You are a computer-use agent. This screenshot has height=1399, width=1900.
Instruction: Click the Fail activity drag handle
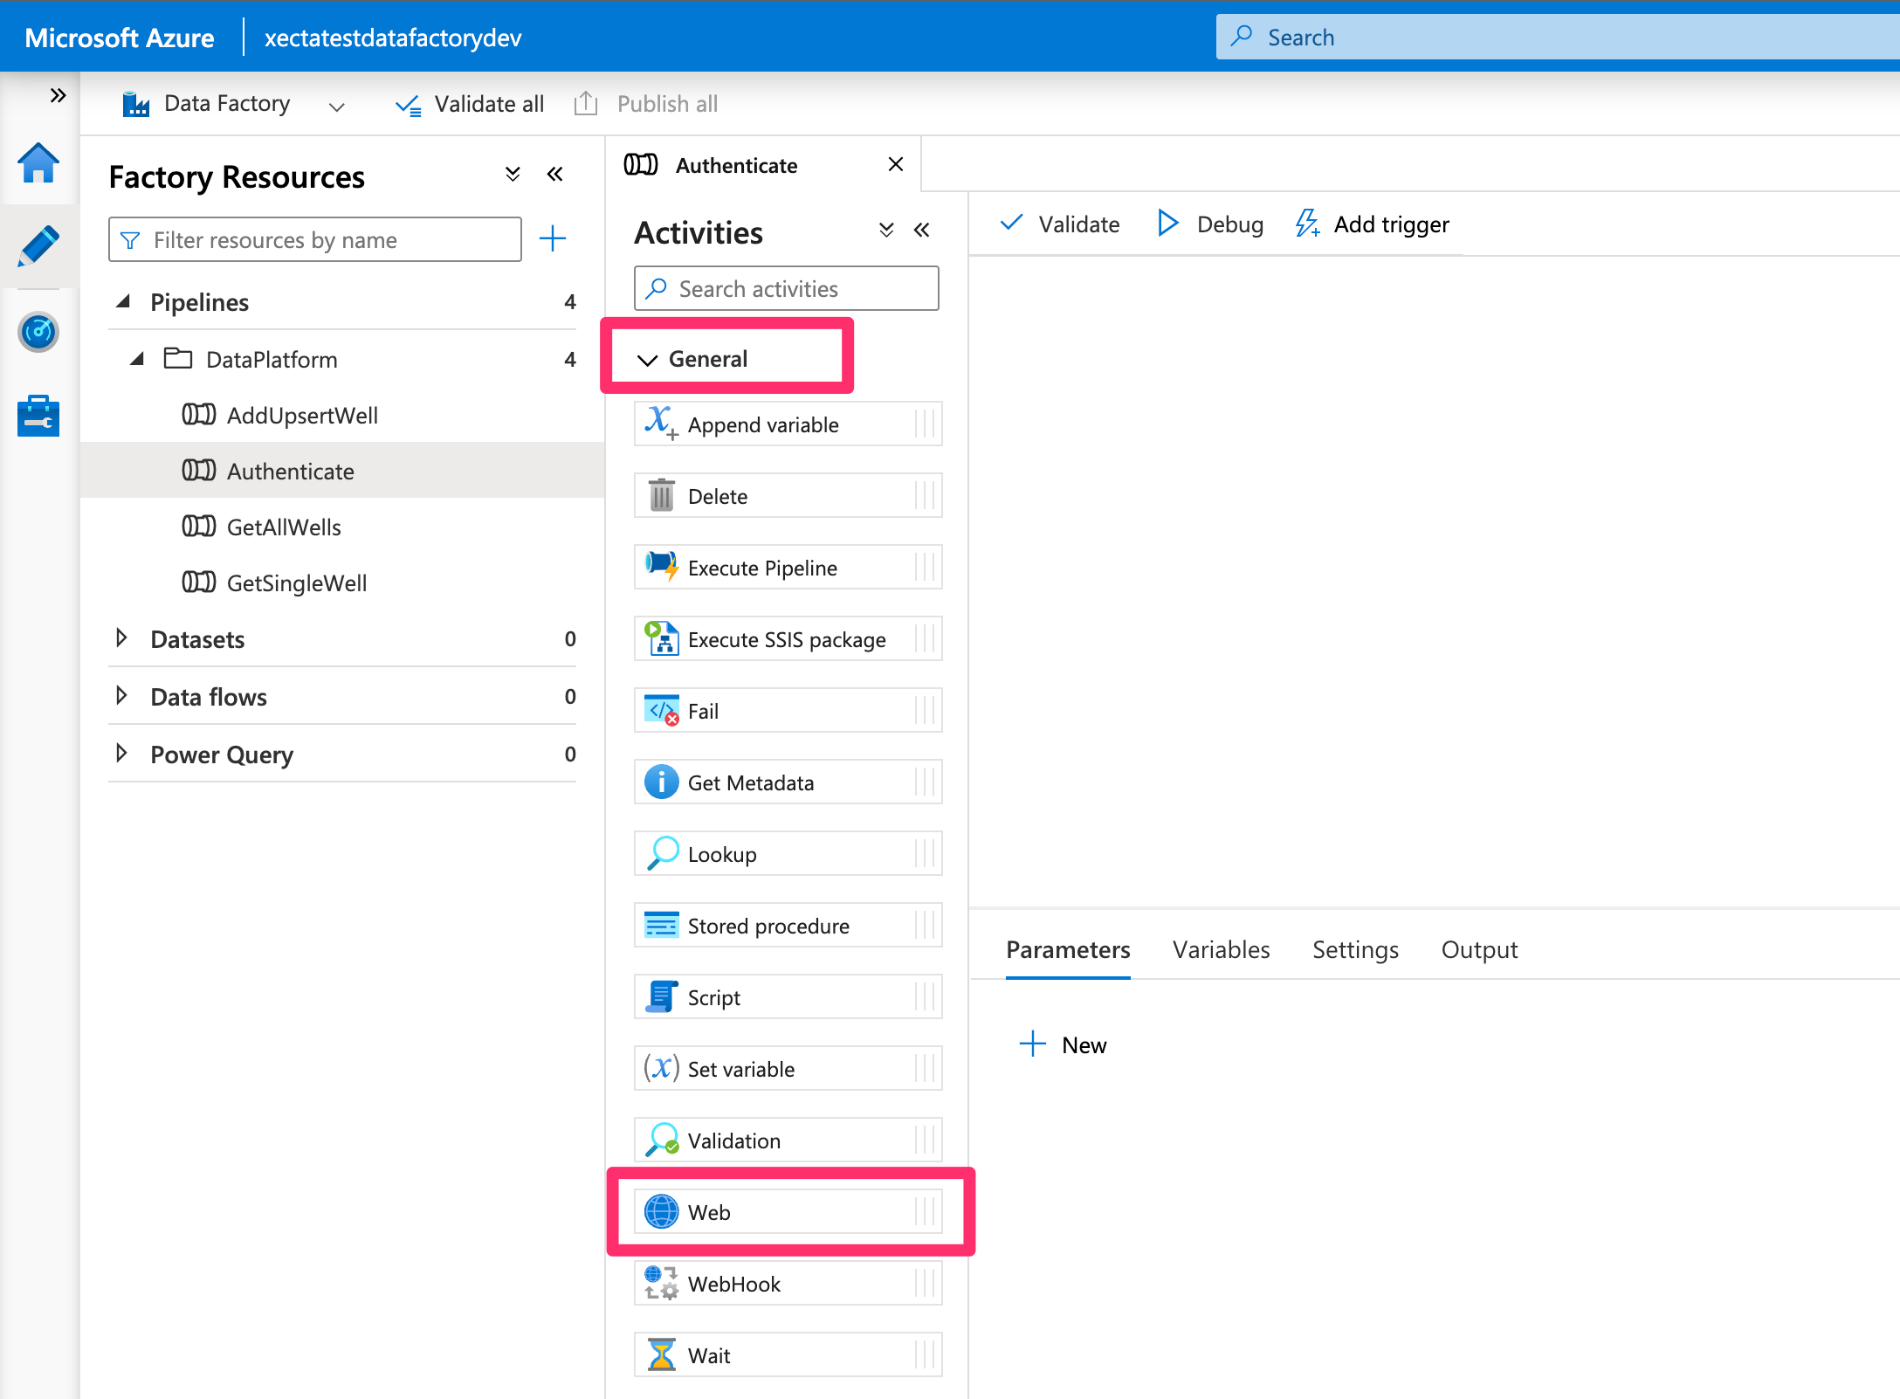(925, 710)
